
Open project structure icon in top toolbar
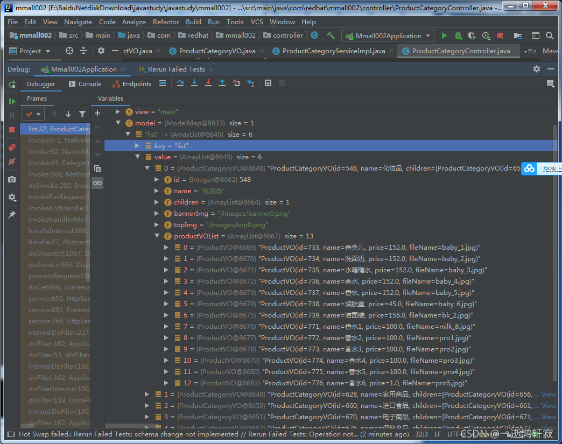click(517, 36)
